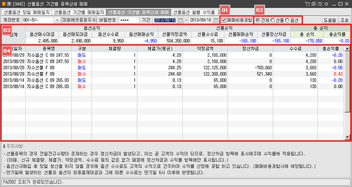
Task: Click the 옵션매매손익 value -4,950
Action: (x=141, y=41)
